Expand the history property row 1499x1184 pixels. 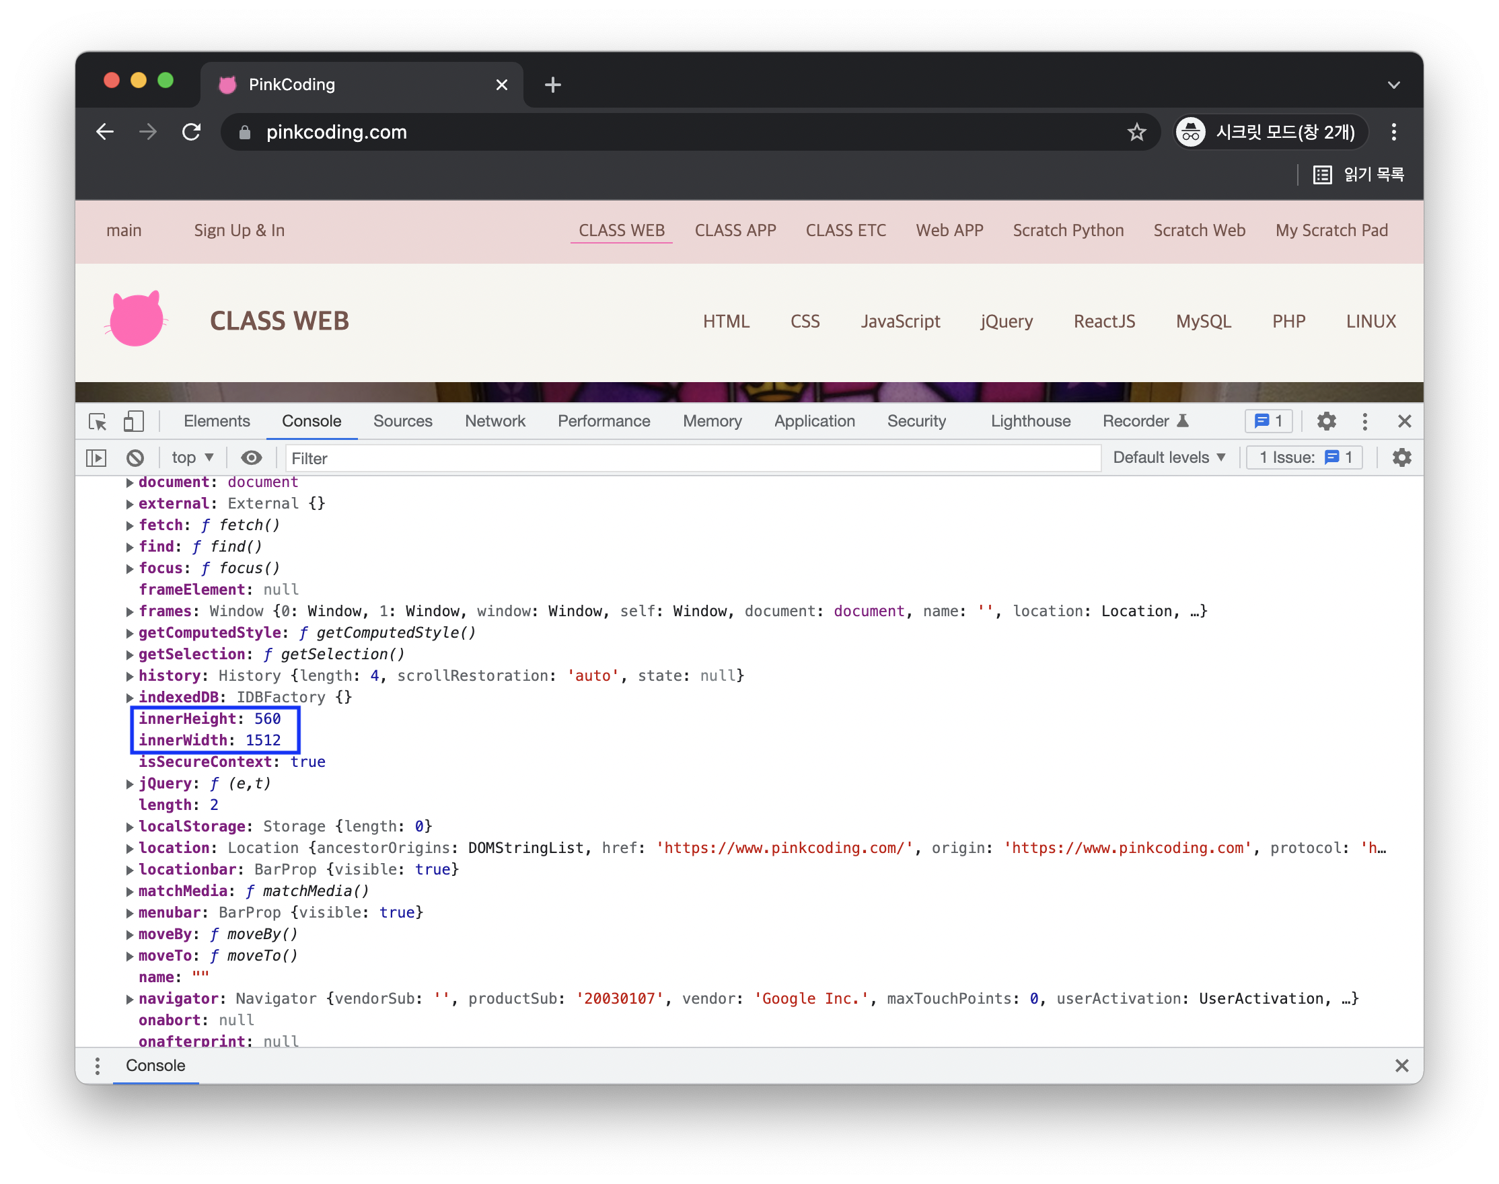[x=130, y=676]
